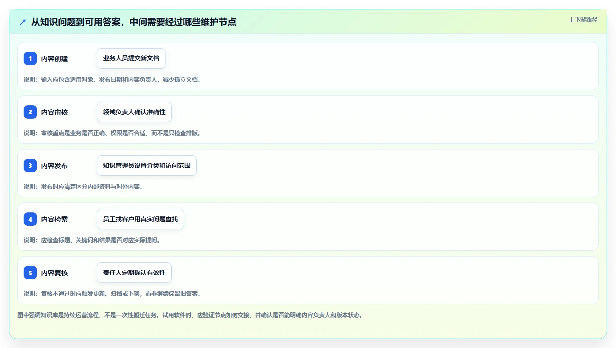Click the note about 审核重点是业务是否正确
Image resolution: width=616 pixels, height=348 pixels.
[112, 133]
